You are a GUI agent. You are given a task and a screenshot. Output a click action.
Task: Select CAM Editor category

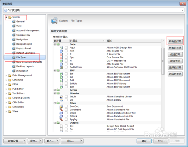18,102
